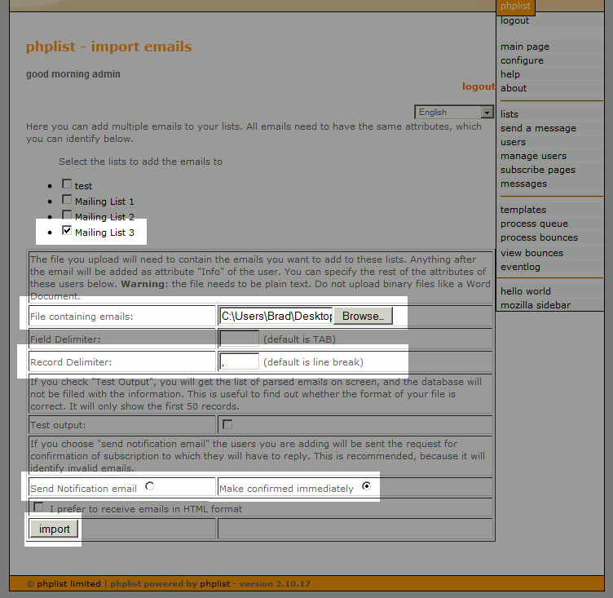The height and width of the screenshot is (598, 613).
Task: Select the Send Notification email radio button
Action: (149, 486)
